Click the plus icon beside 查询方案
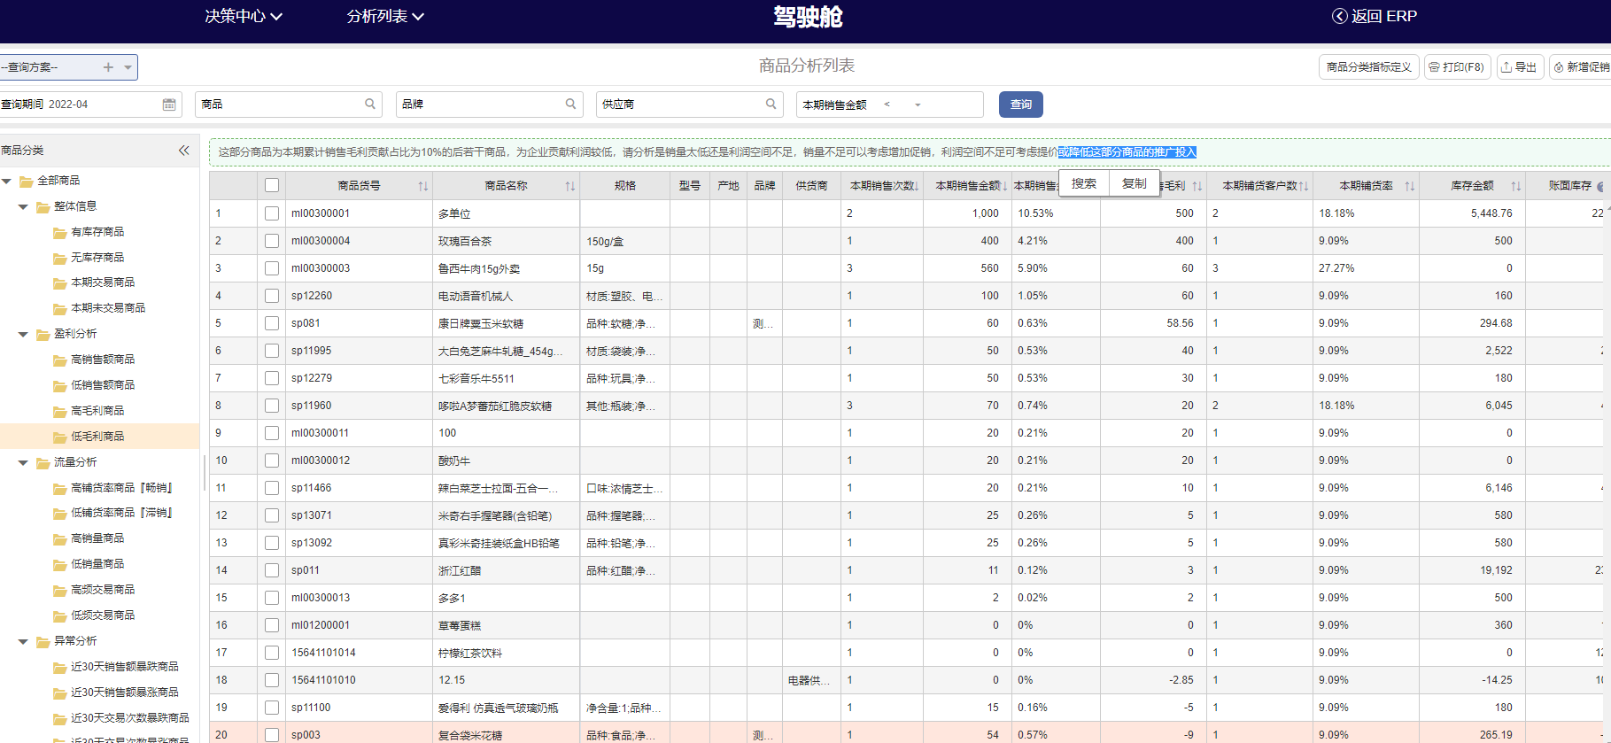This screenshot has height=743, width=1611. point(108,67)
